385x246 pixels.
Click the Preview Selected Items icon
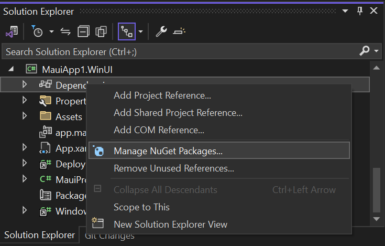click(x=179, y=31)
